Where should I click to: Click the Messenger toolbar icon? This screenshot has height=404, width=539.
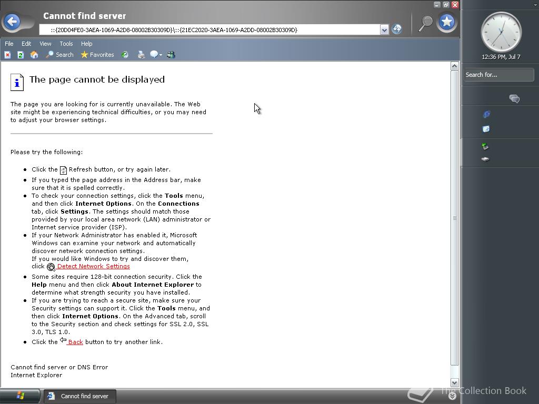coord(171,55)
